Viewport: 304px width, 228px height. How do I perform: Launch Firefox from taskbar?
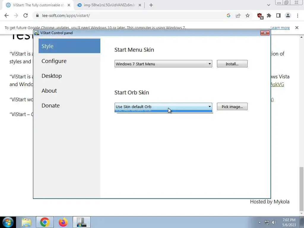[63, 222]
